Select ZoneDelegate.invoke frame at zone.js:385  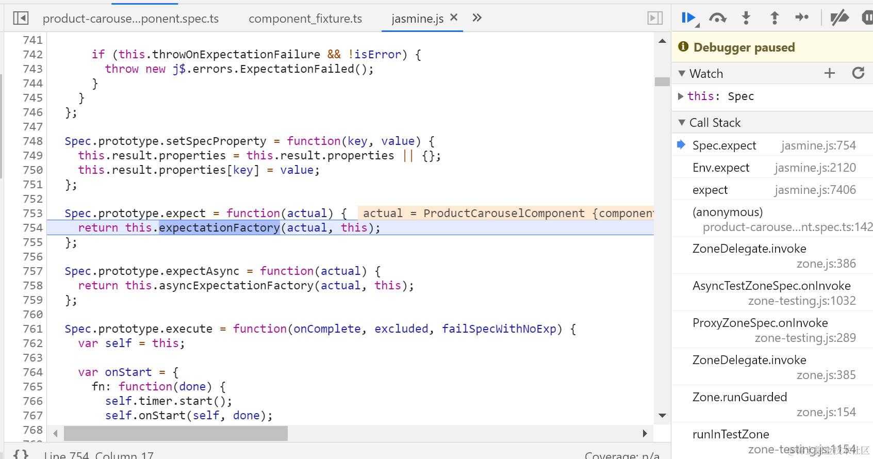pos(772,367)
